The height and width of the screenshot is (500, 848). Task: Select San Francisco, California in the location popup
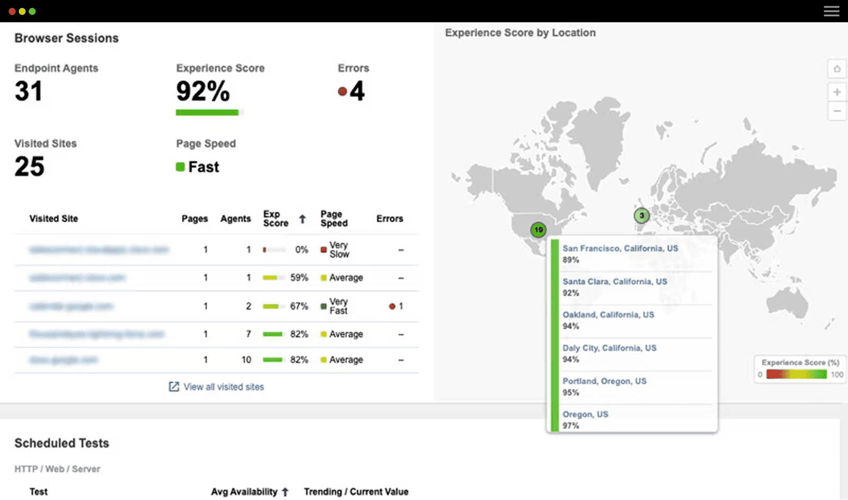621,248
